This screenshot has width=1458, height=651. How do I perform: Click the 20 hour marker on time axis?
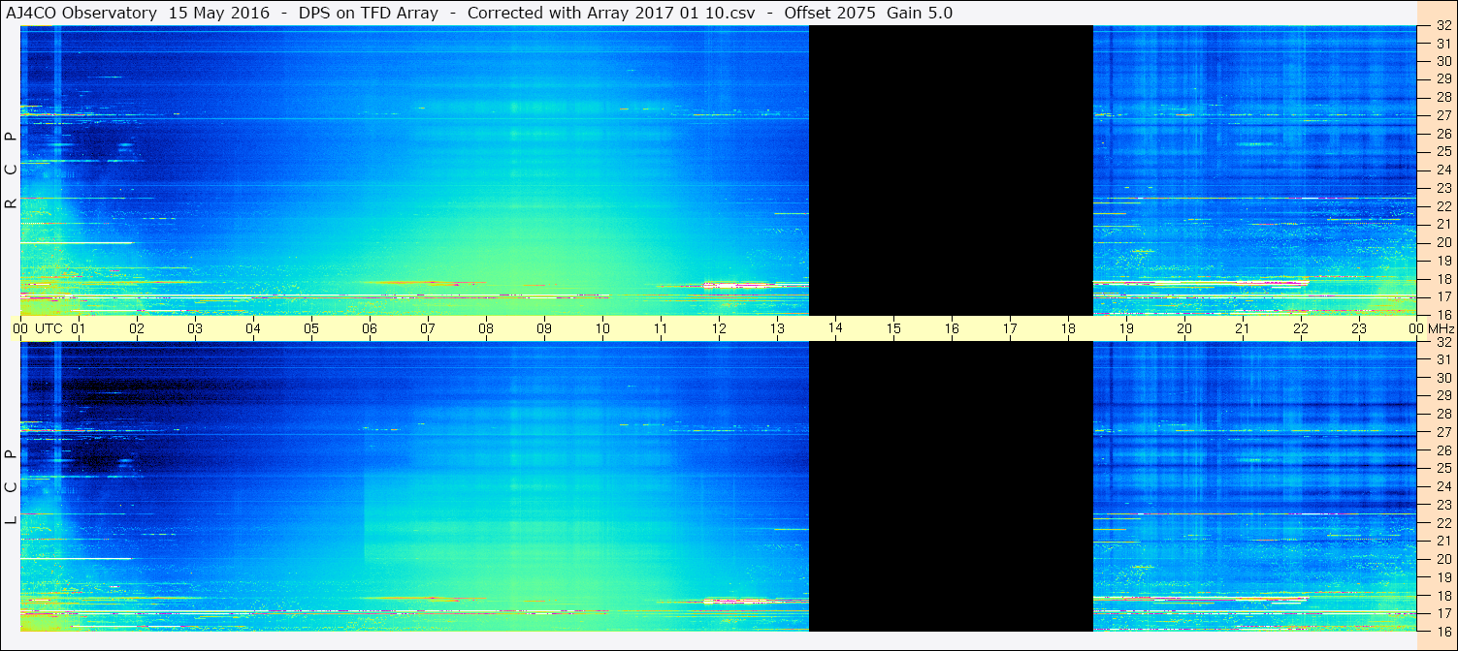click(1184, 328)
